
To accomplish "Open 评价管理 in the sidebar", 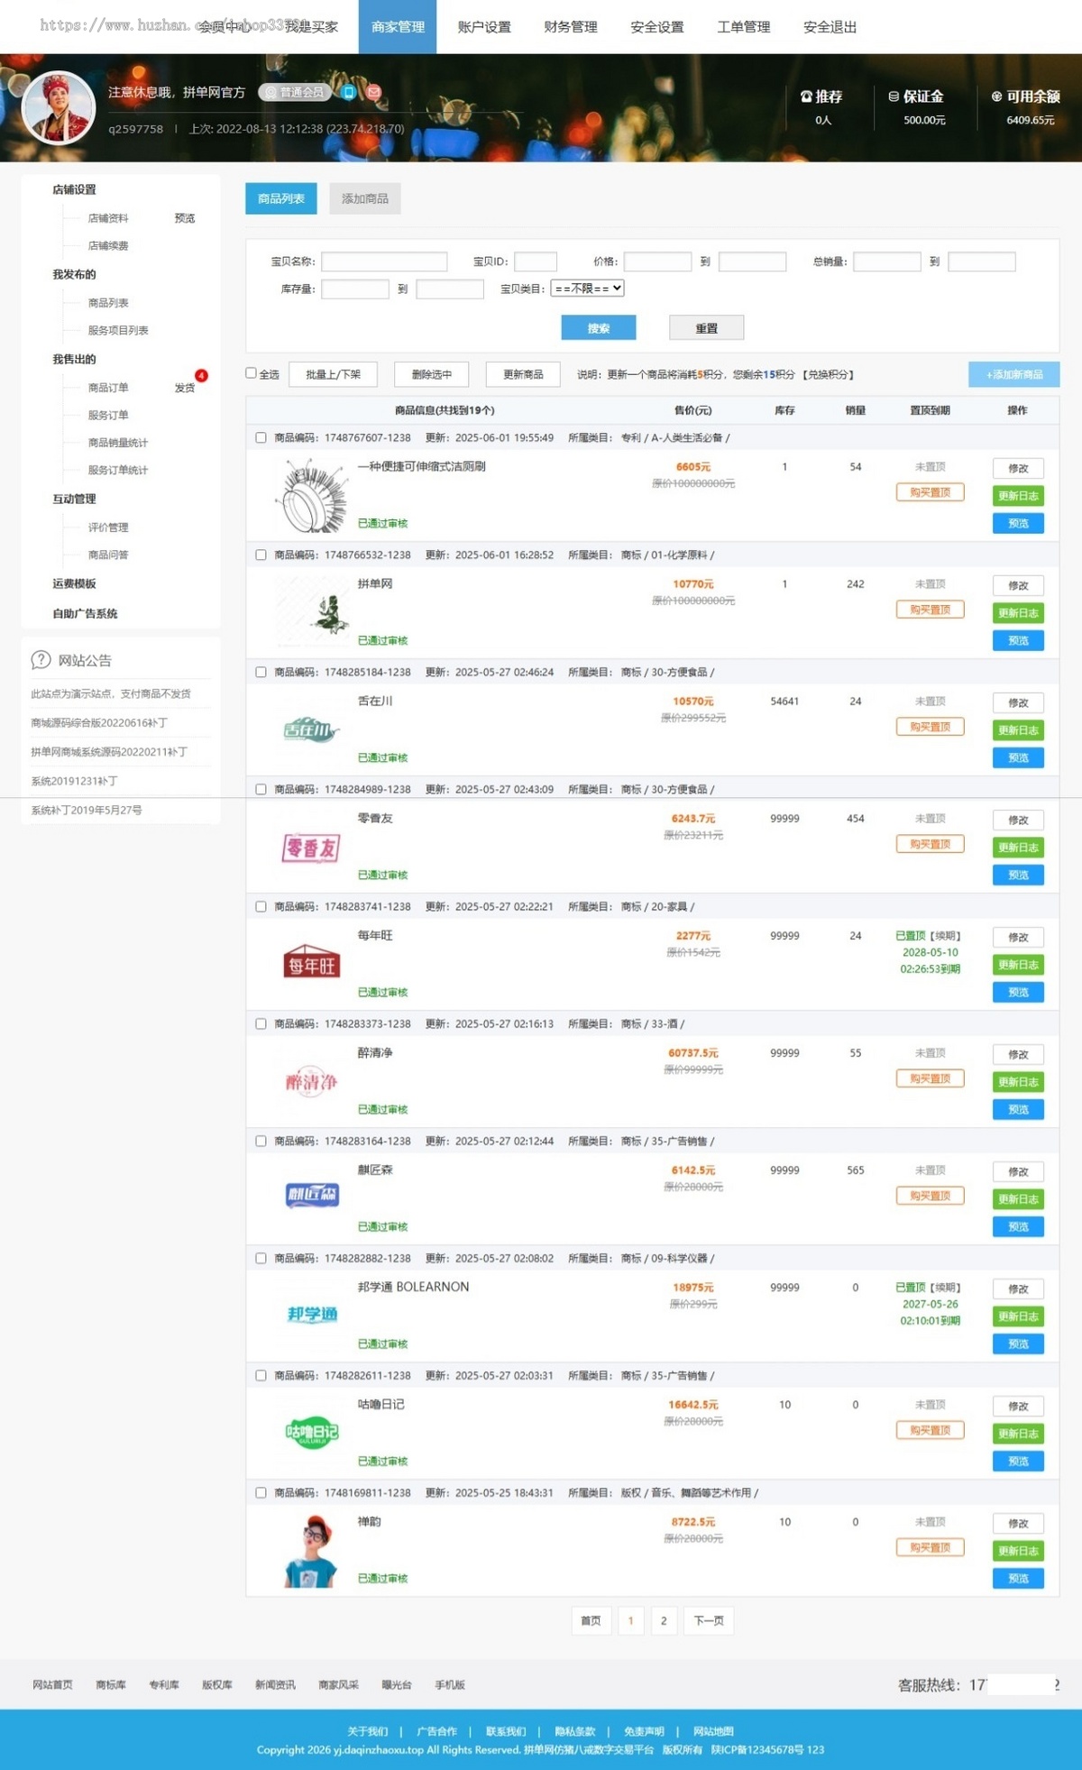I will 108,527.
